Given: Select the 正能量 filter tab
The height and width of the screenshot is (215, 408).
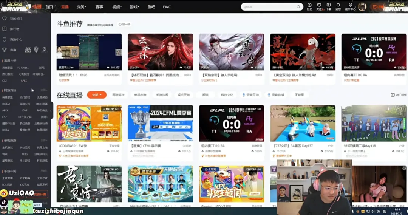Looking at the screenshot, I should click(299, 95).
